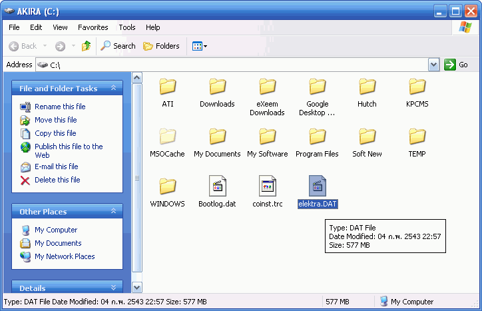Click My Computer zone in status bar
Image resolution: width=482 pixels, height=311 pixels.
[x=406, y=302]
